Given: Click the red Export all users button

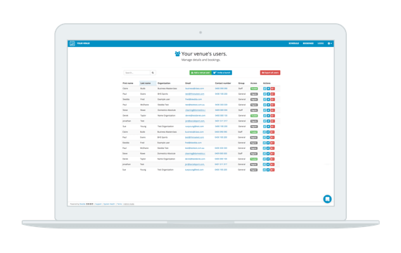Looking at the screenshot, I should pyautogui.click(x=270, y=73).
